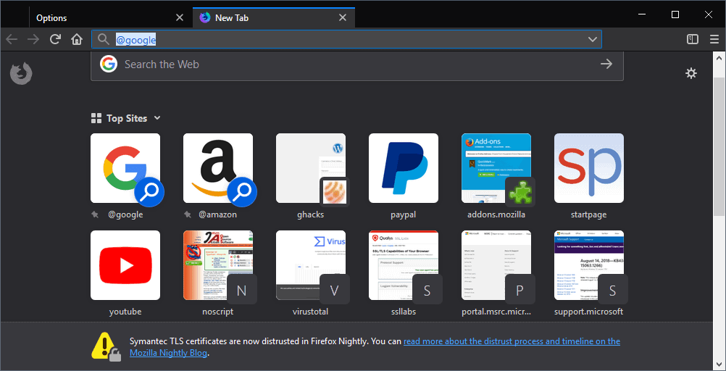Go forward with the forward arrow

(33, 39)
